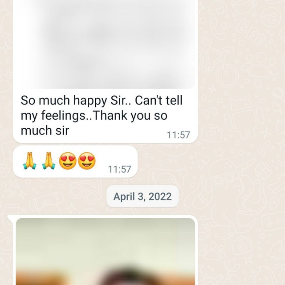Click the 11:57 timestamp of the text message
Viewport: 285px width, 285px height.
coord(178,135)
